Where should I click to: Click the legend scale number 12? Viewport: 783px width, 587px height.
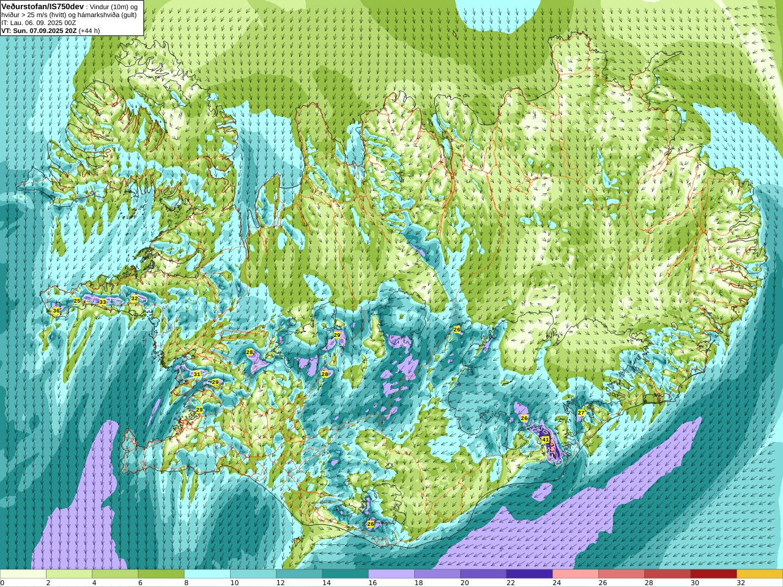(280, 583)
